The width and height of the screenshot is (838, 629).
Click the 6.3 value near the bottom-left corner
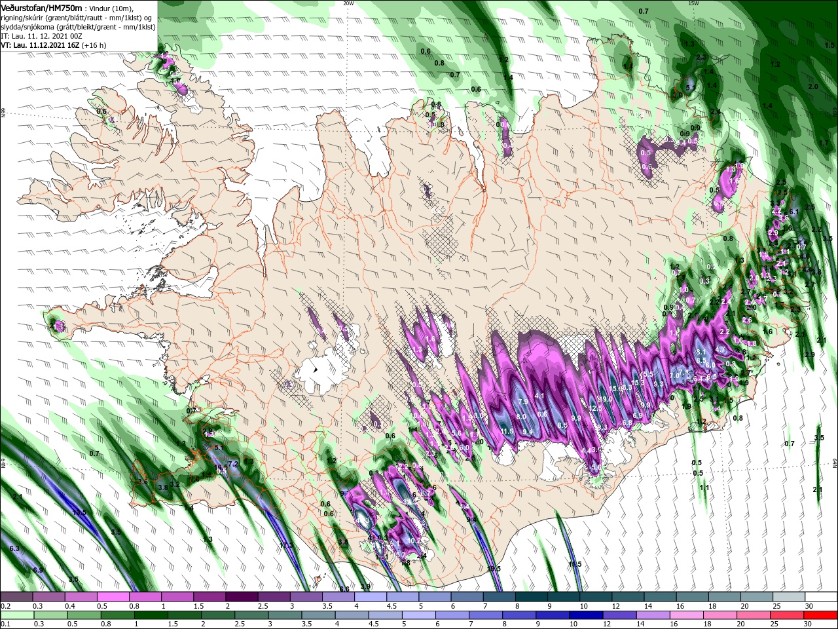point(14,548)
